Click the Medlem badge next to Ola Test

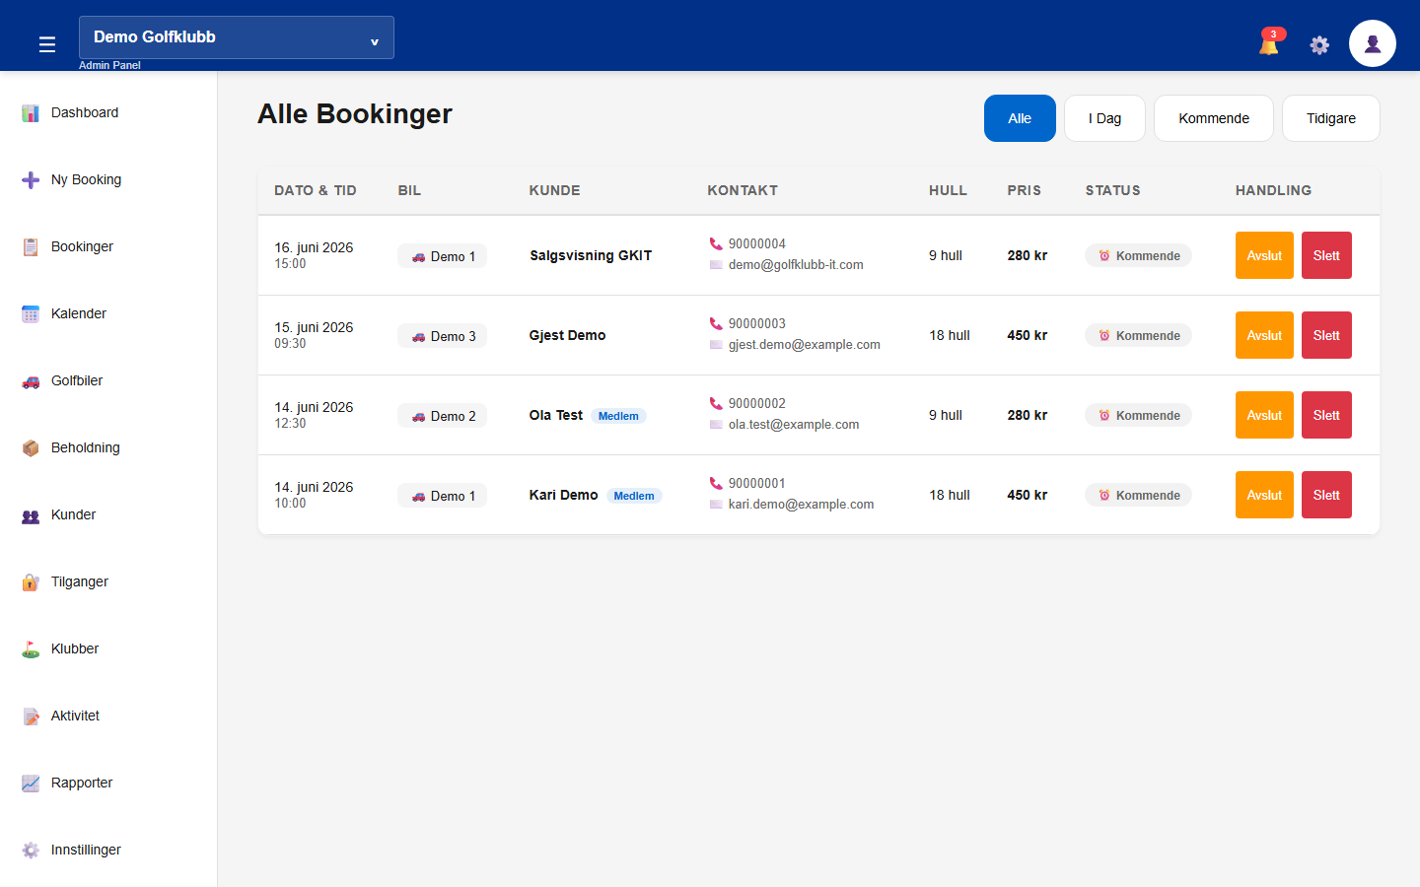pos(618,416)
